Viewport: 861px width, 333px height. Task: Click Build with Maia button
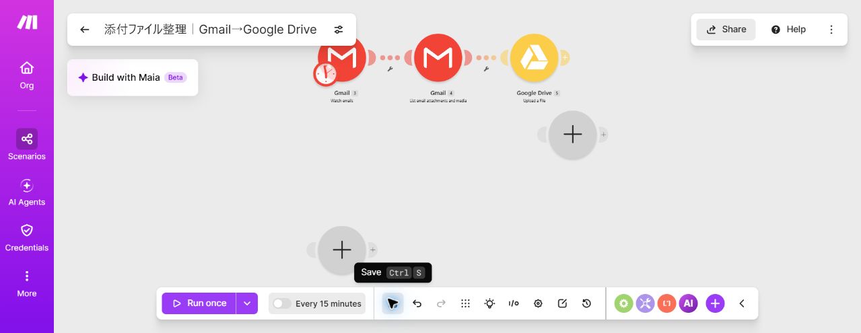pyautogui.click(x=133, y=77)
